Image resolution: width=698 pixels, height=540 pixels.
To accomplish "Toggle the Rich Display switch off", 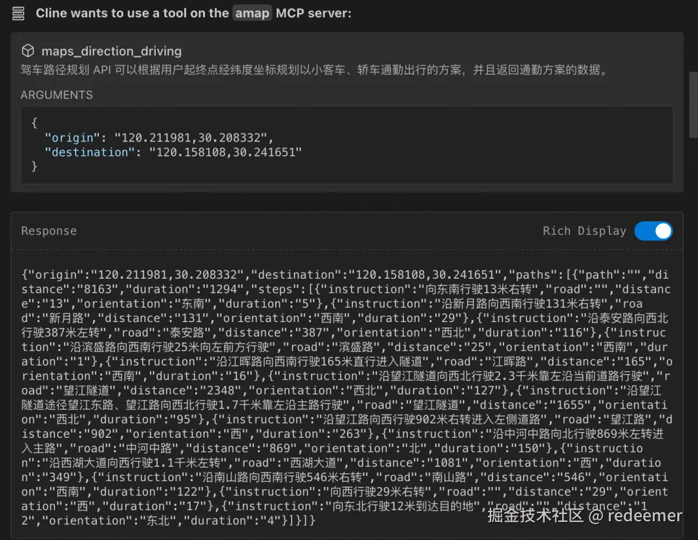I will pos(653,231).
